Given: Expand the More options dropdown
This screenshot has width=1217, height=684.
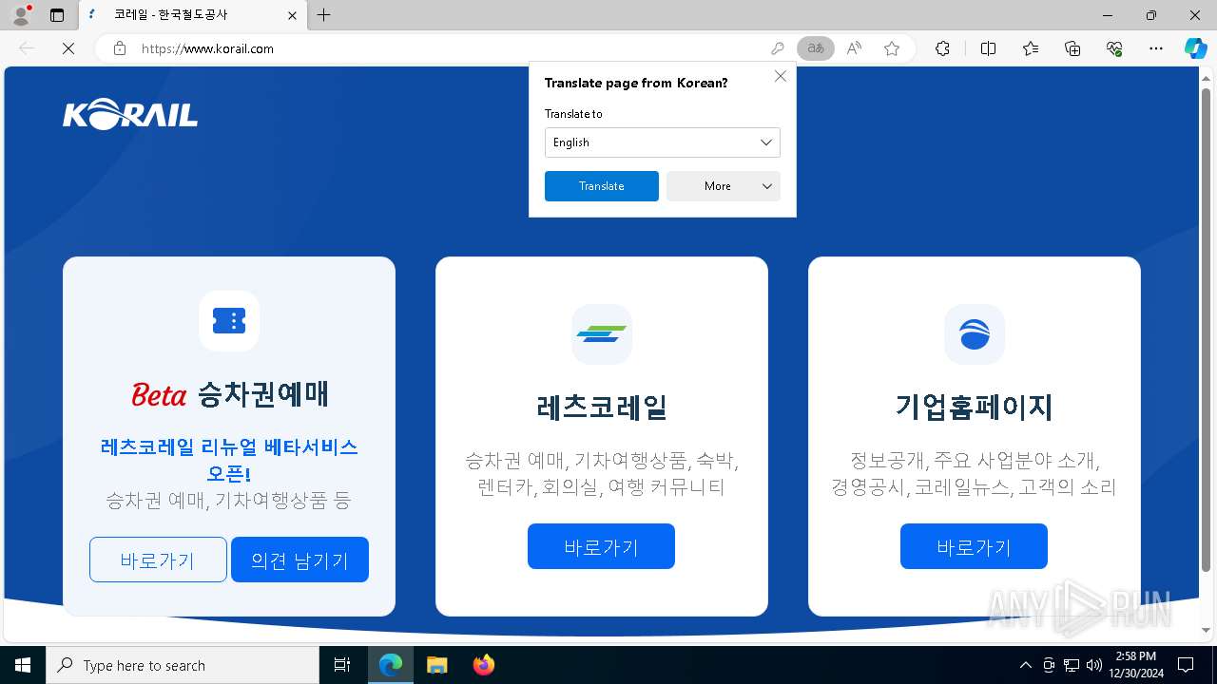Looking at the screenshot, I should 724,186.
